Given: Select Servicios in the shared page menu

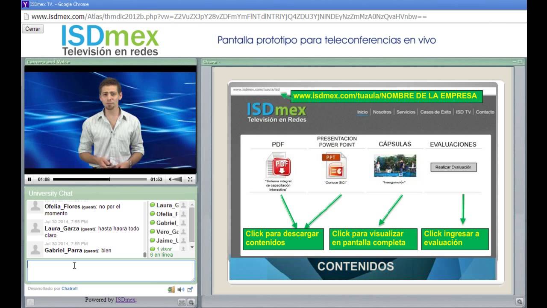Looking at the screenshot, I should point(406,112).
